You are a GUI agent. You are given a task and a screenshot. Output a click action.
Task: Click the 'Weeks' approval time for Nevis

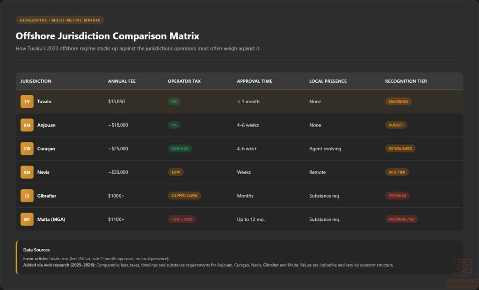[244, 172]
